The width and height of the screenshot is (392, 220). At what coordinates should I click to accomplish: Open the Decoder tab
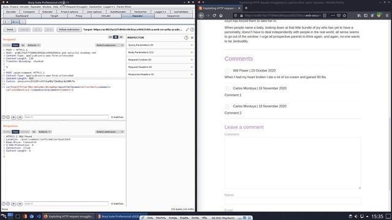pyautogui.click(x=11, y=12)
